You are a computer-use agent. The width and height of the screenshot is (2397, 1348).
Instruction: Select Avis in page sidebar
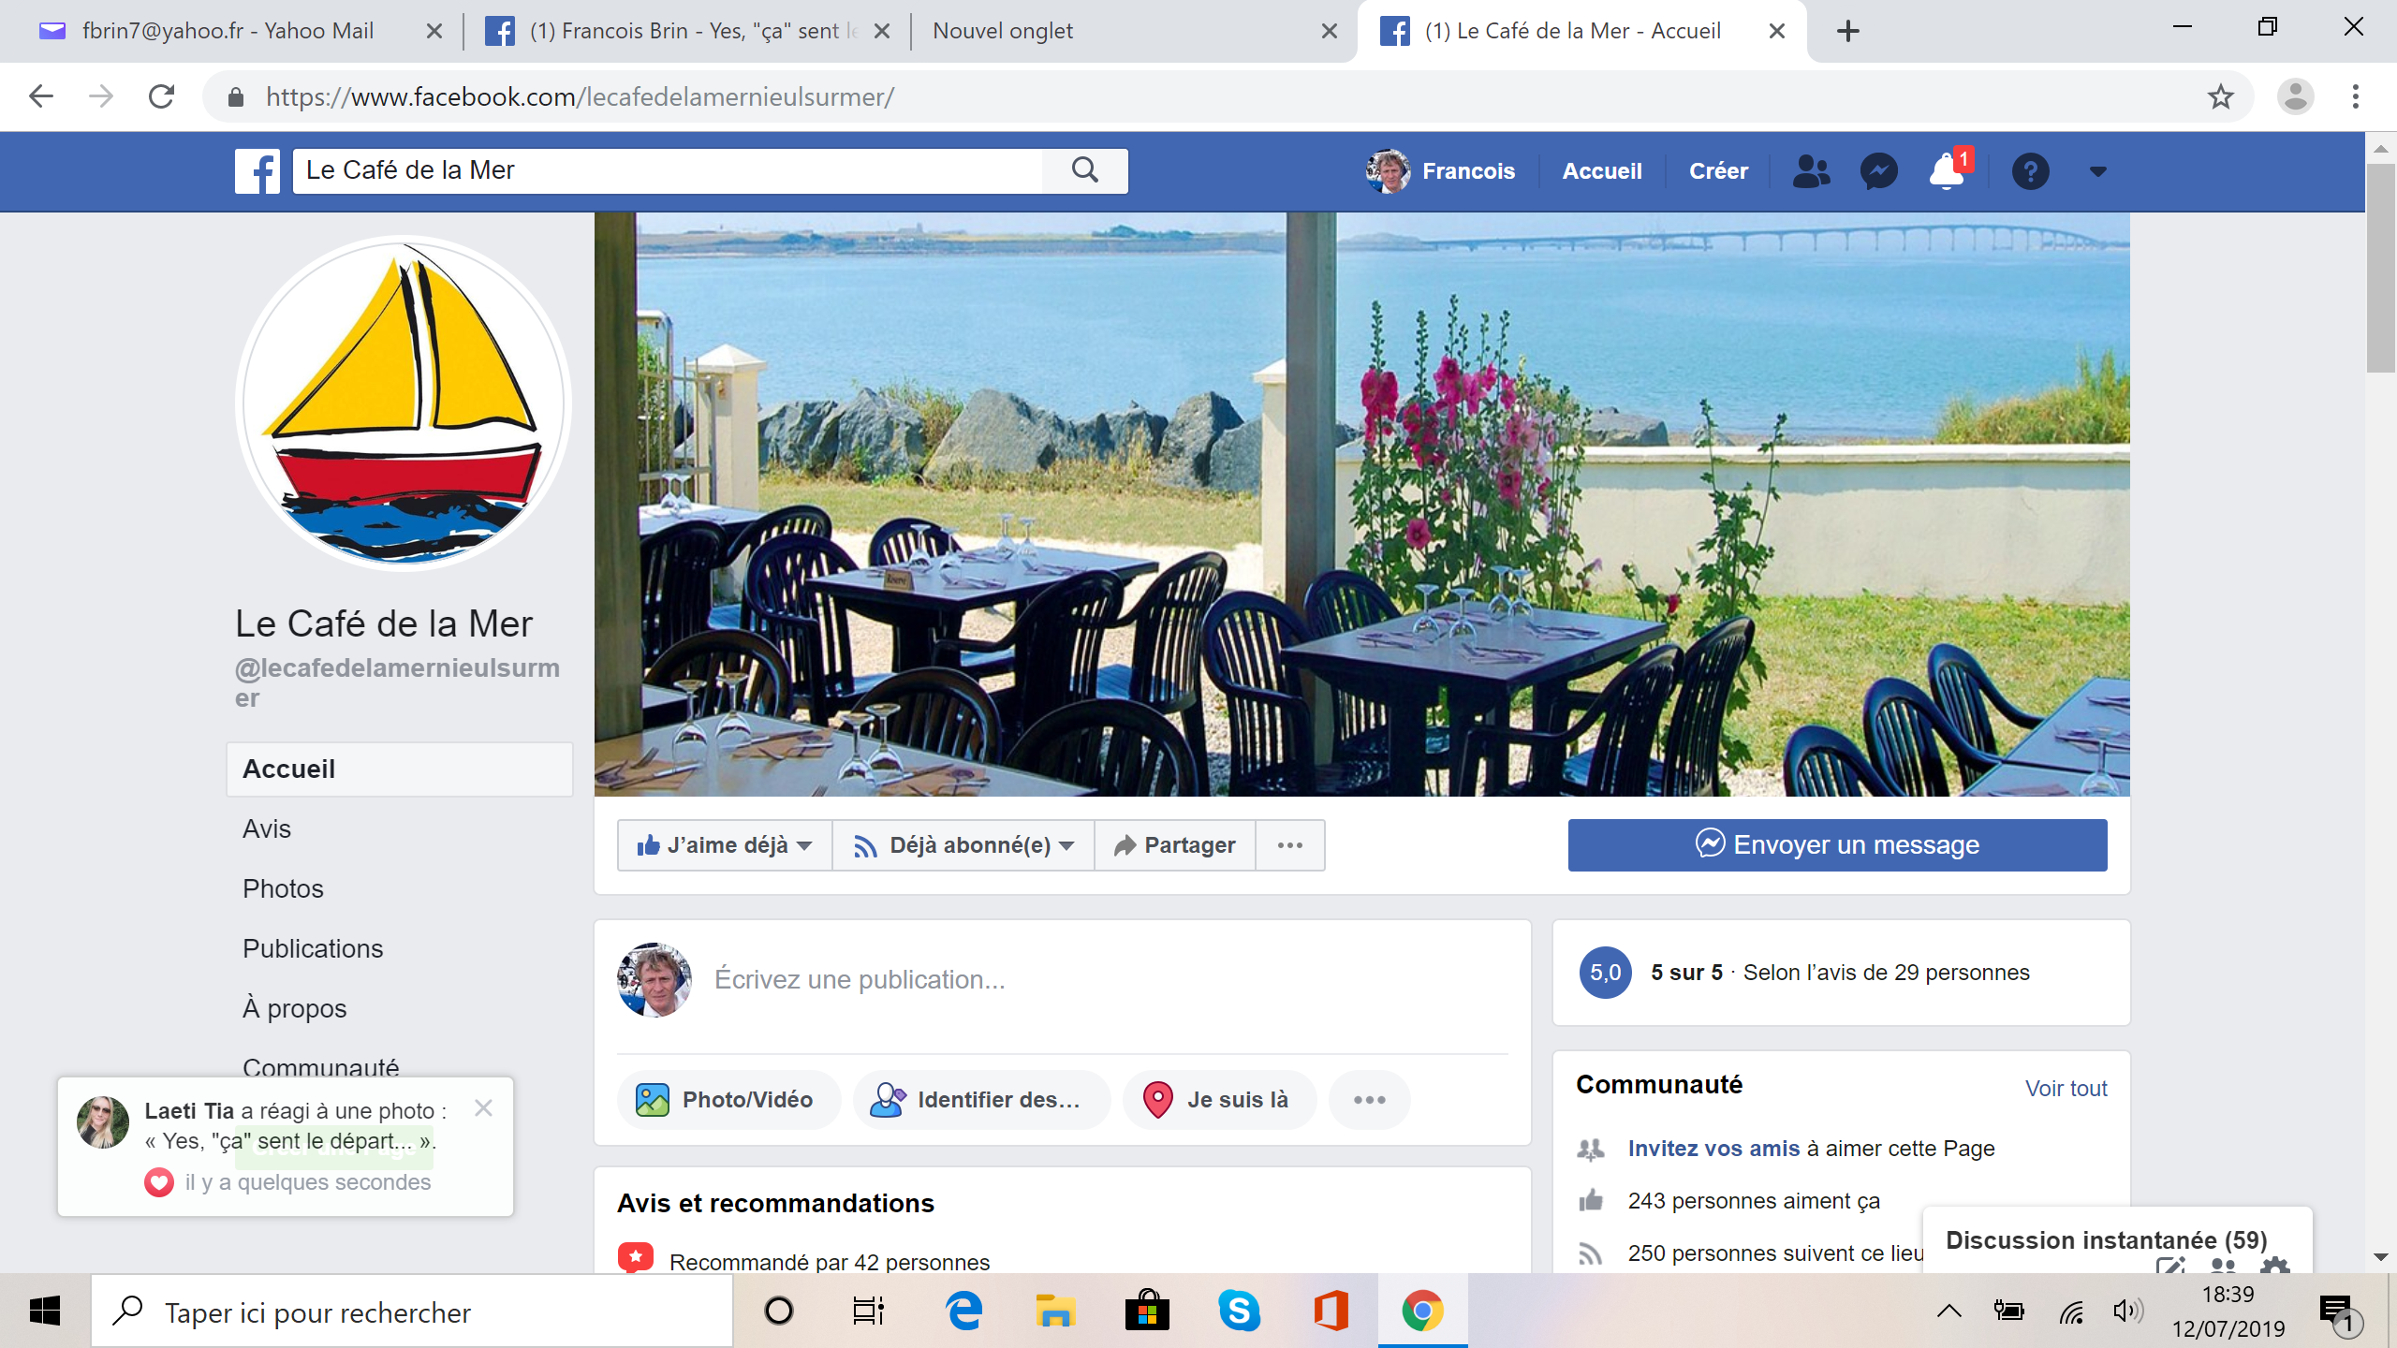tap(267, 828)
